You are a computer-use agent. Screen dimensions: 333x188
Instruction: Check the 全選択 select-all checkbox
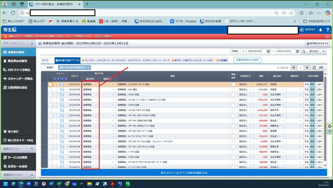(x=44, y=67)
